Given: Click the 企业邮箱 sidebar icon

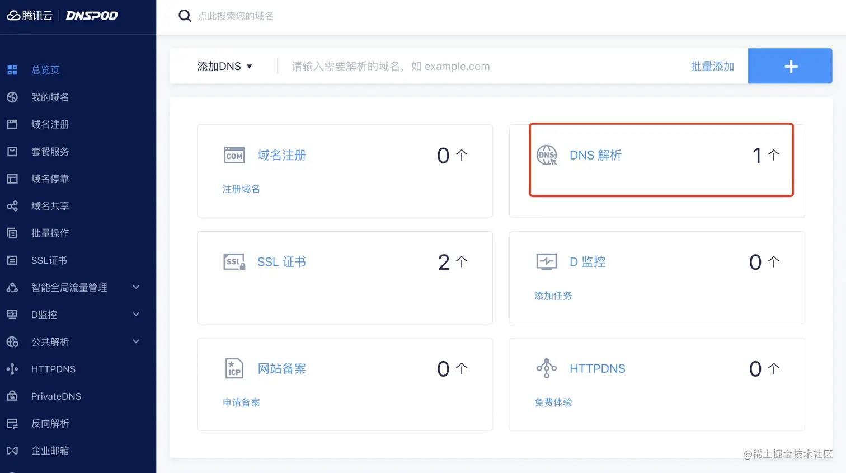Looking at the screenshot, I should (x=12, y=451).
